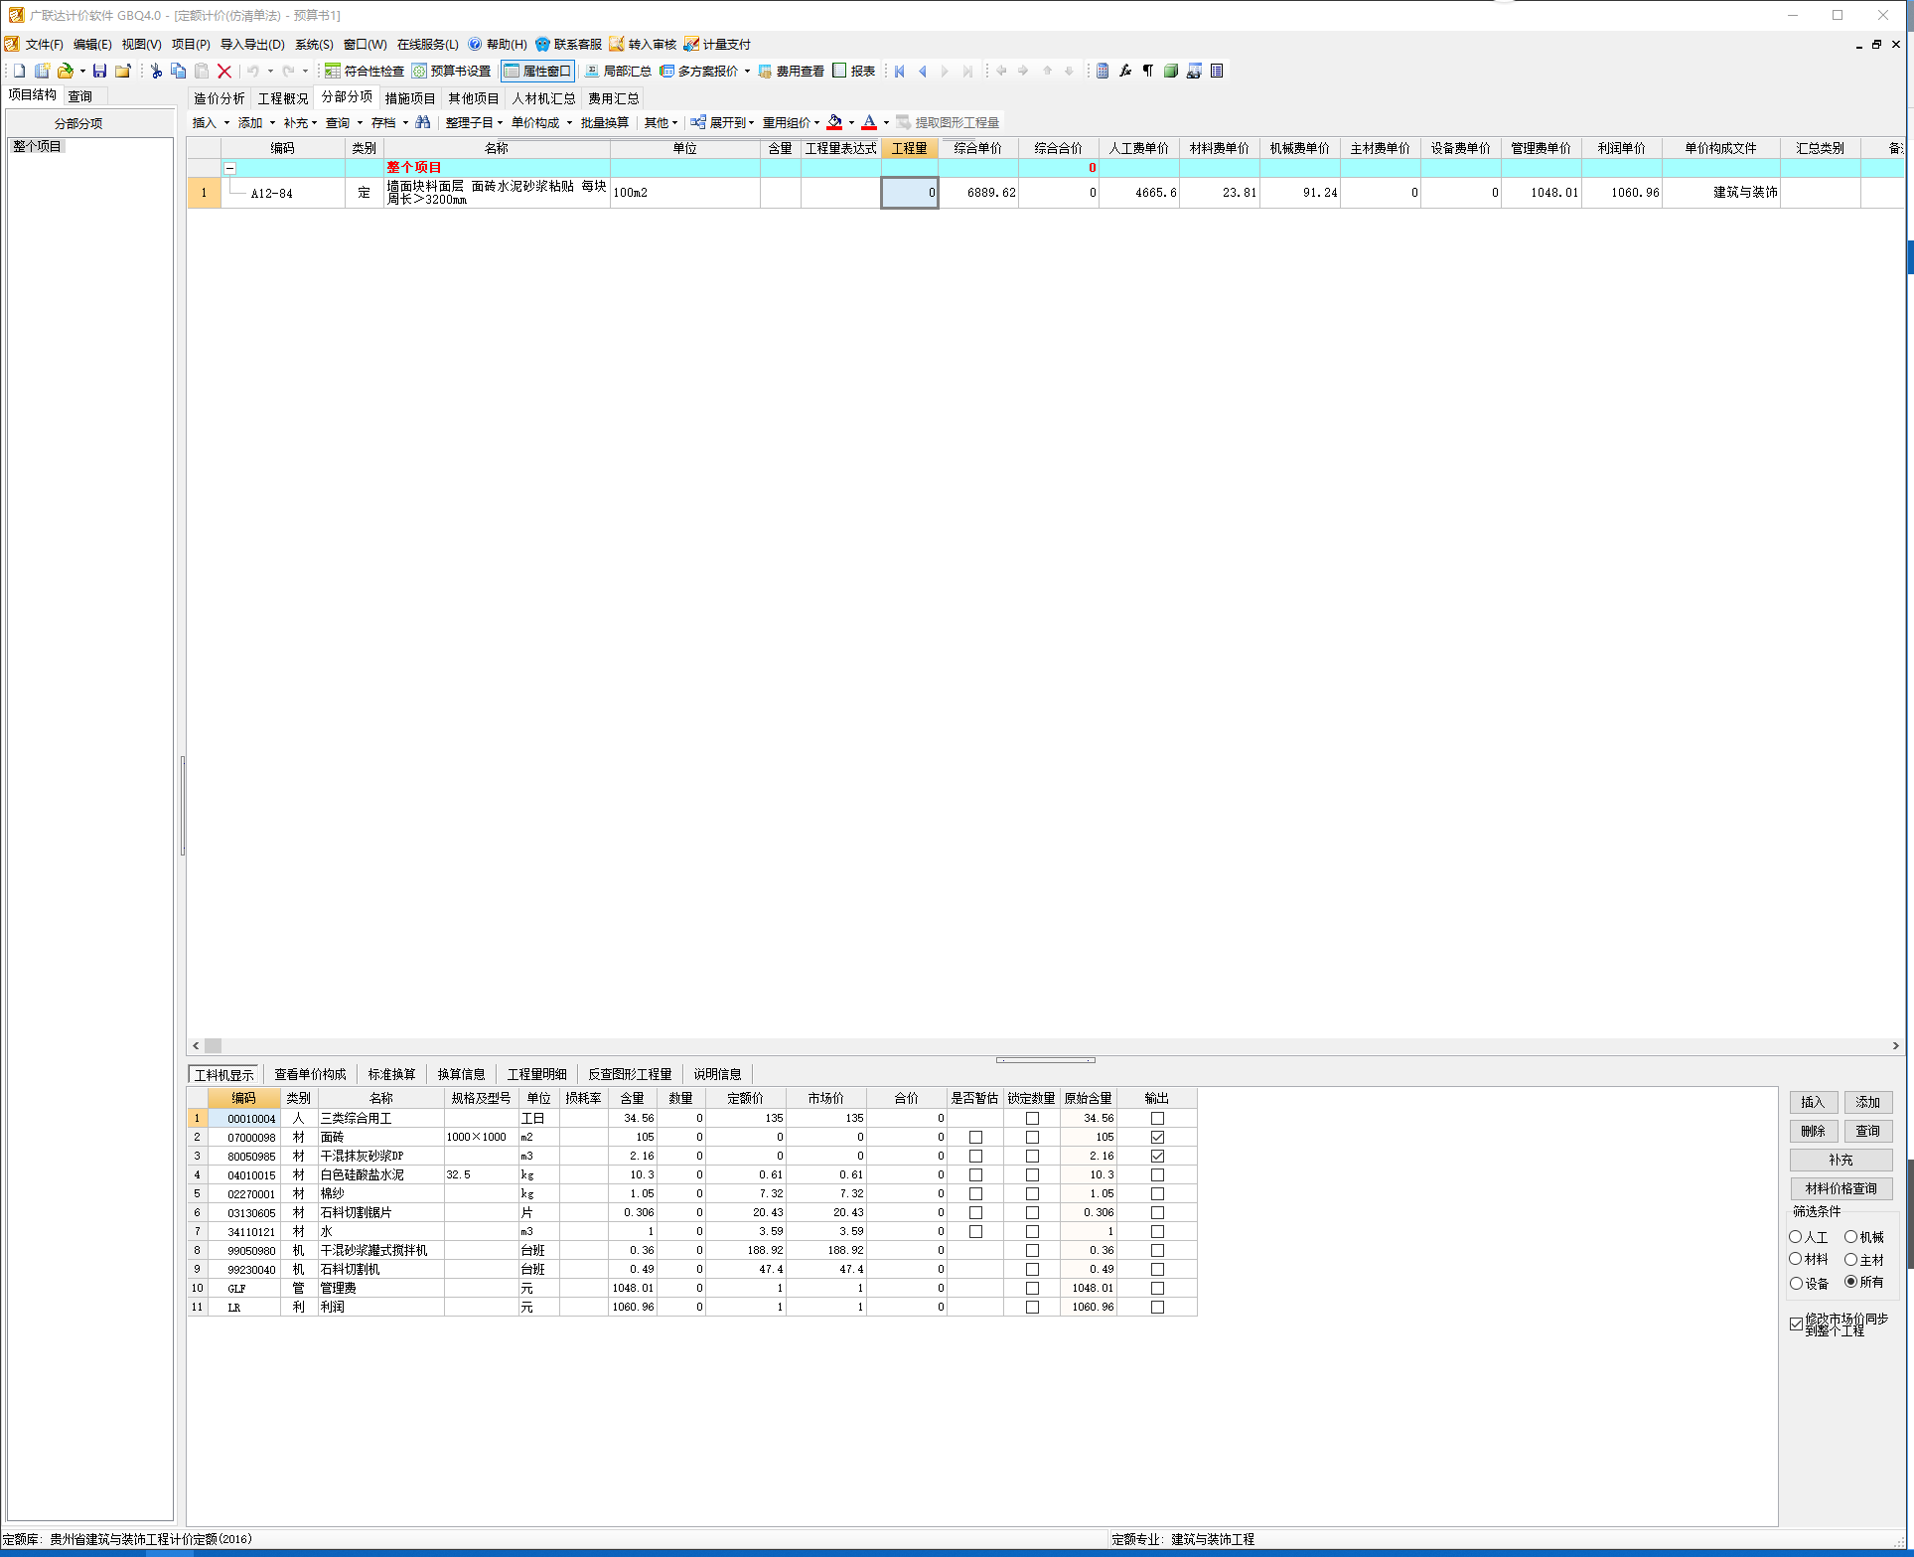Image resolution: width=1914 pixels, height=1557 pixels.
Task: Select 材料 filter radio button
Action: (1796, 1259)
